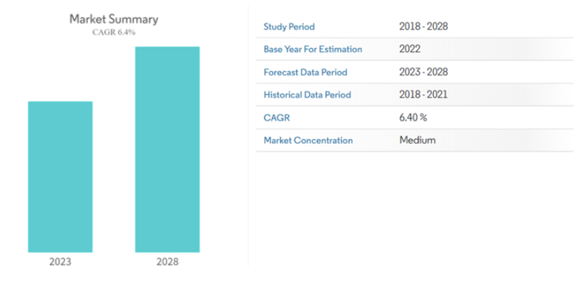Click the Market Summary chart title
The image size is (577, 285).
pos(113,19)
